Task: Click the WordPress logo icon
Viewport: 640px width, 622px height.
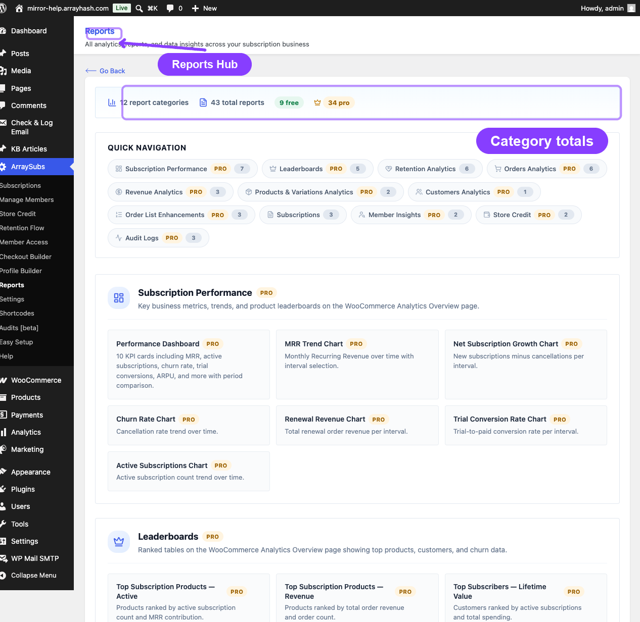Action: click(x=3, y=8)
